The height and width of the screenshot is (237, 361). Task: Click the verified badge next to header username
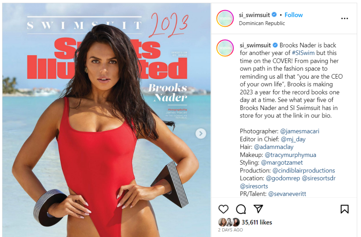pos(274,15)
